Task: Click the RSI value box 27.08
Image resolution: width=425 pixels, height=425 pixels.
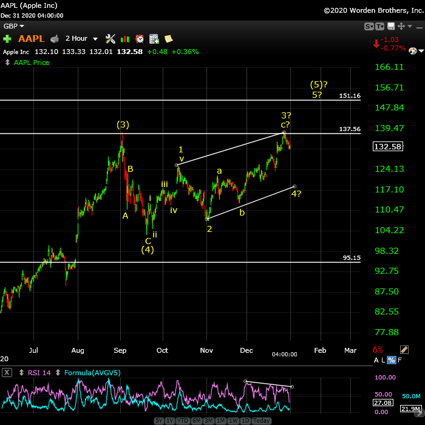Action: pyautogui.click(x=382, y=403)
